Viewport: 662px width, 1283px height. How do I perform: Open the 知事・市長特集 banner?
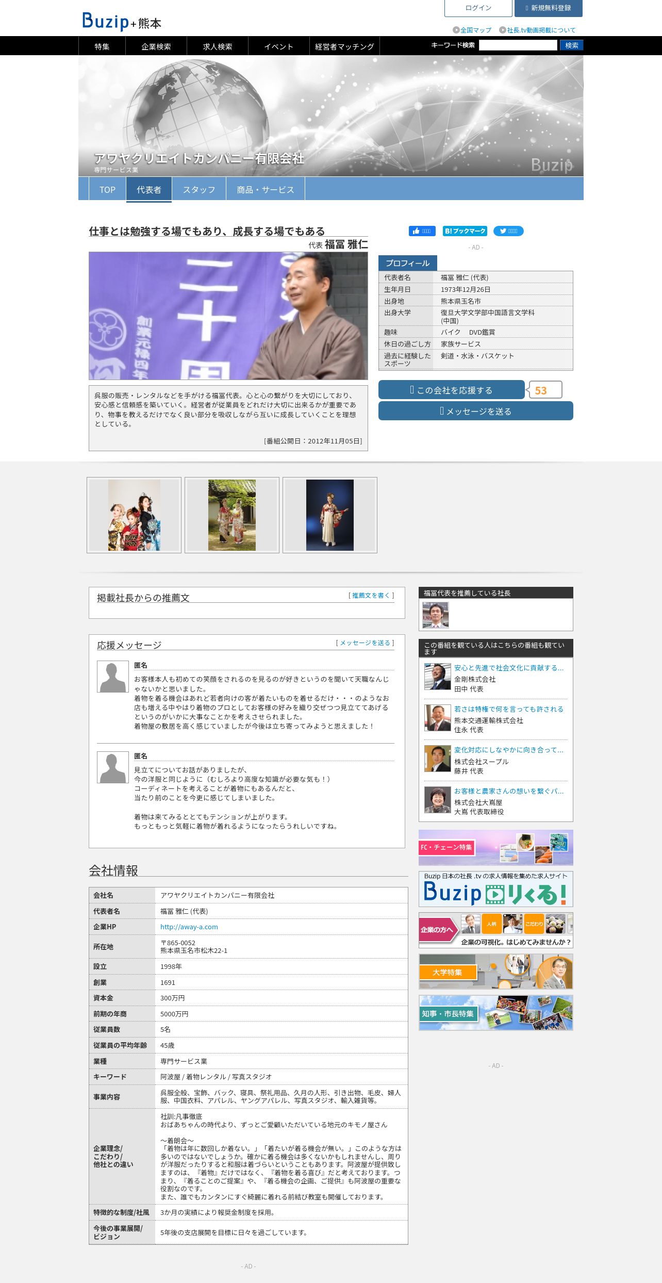(x=496, y=1013)
